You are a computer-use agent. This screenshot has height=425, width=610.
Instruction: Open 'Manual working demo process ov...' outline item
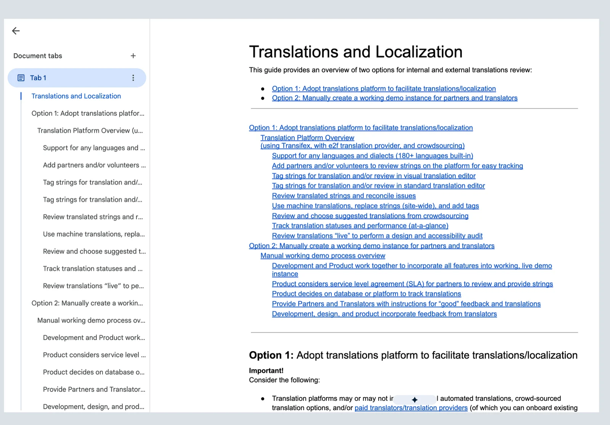point(91,320)
